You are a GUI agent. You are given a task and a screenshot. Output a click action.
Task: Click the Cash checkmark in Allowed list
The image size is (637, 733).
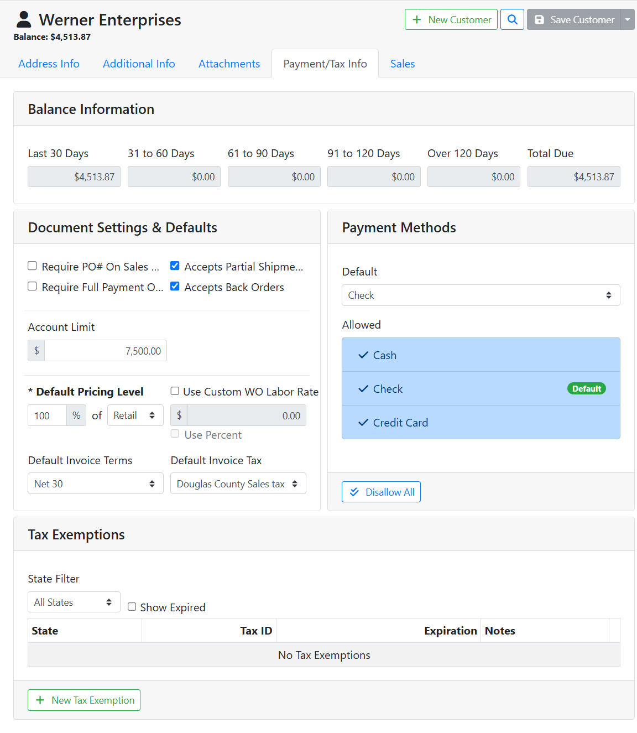[x=363, y=355]
